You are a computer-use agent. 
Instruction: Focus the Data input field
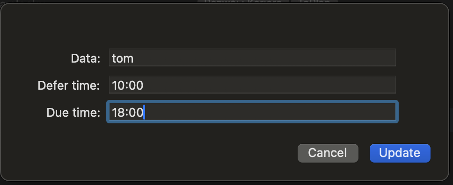(252, 57)
